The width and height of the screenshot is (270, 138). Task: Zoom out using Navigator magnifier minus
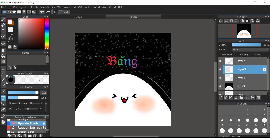point(236,21)
